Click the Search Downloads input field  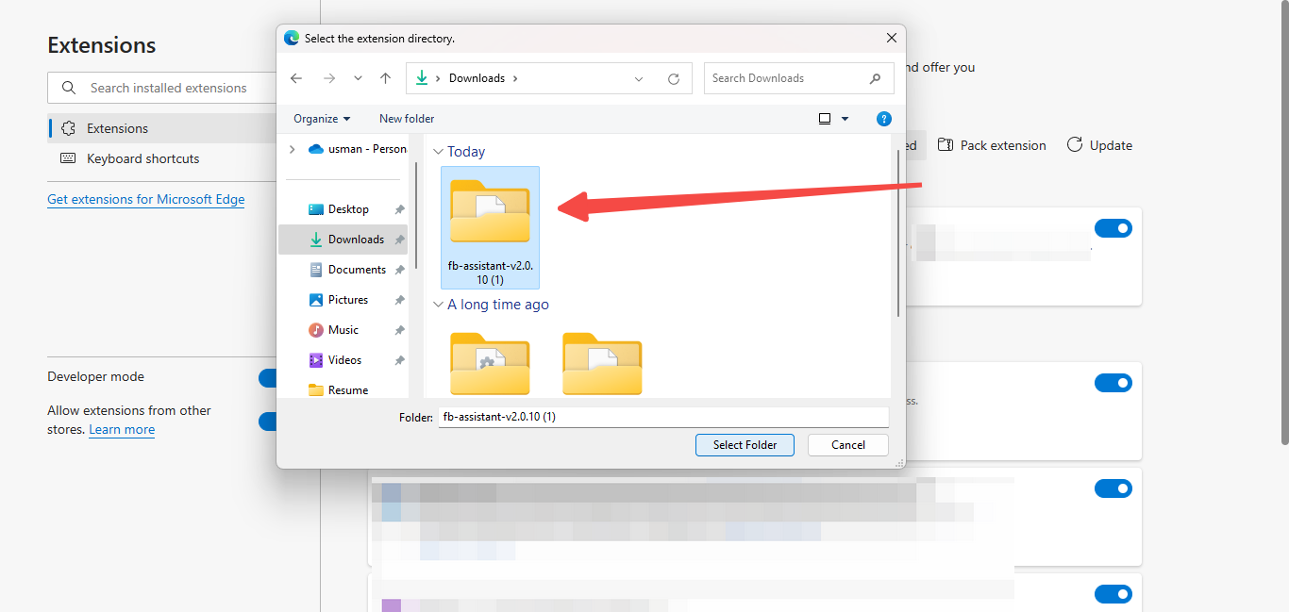[786, 78]
